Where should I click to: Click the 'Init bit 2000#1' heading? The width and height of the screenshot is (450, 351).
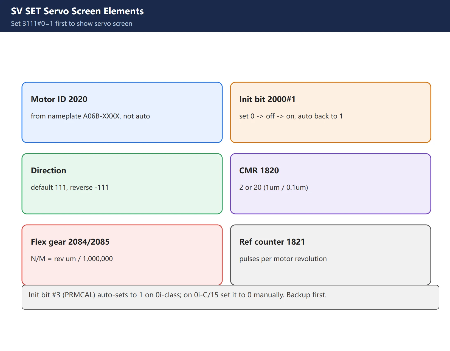267,99
